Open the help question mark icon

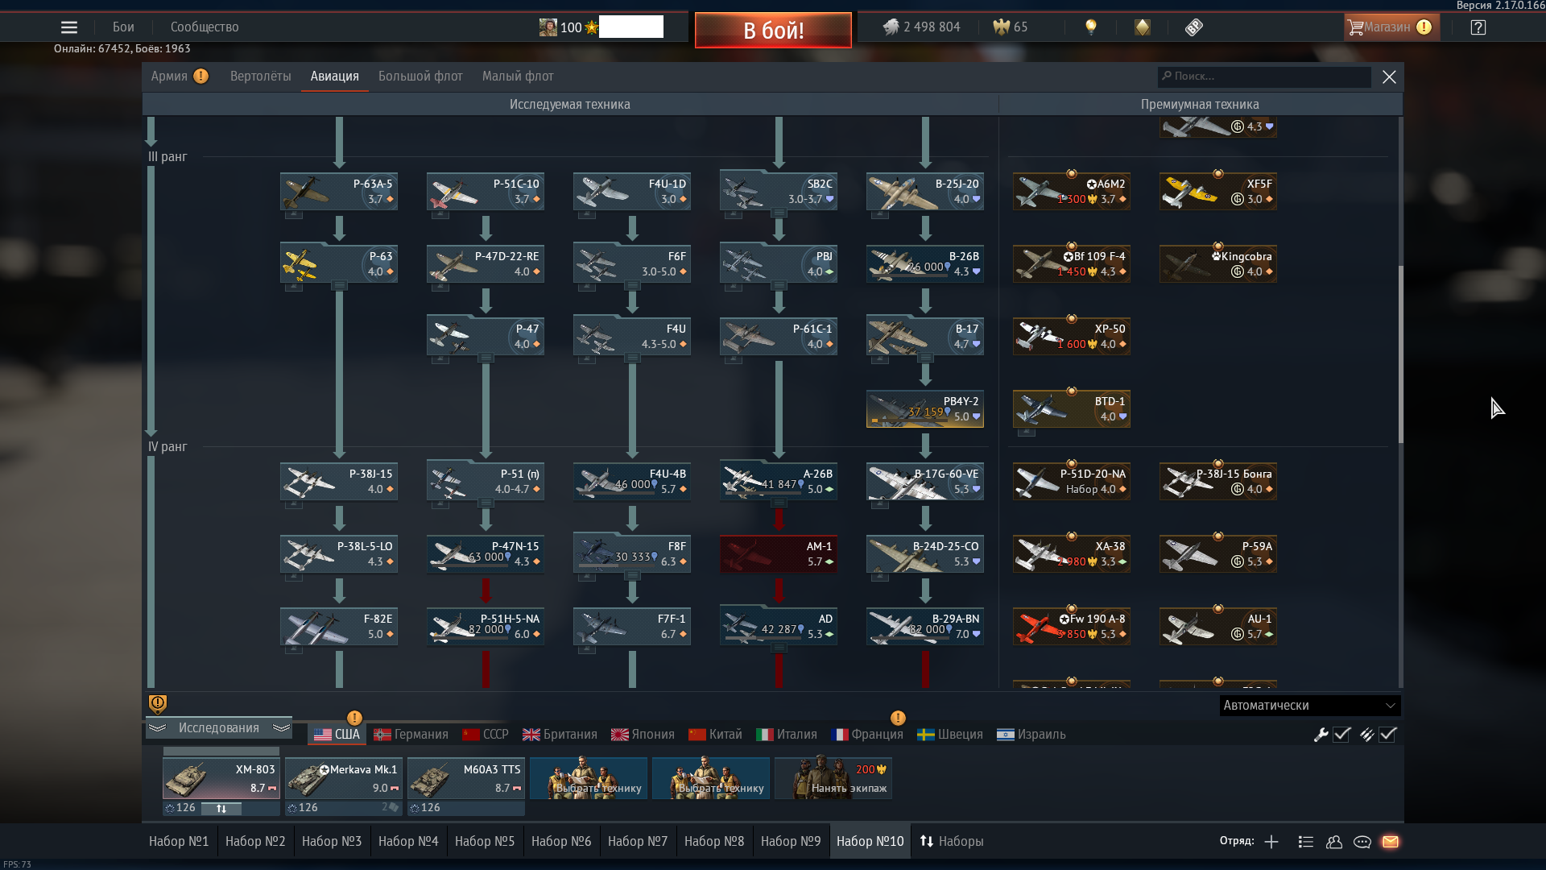click(1478, 27)
